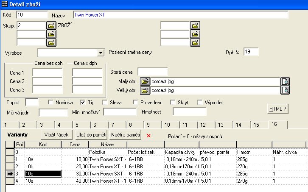Screen dimensions: 308x192
Task: Click the Min. množství input field
Action: tap(120, 112)
